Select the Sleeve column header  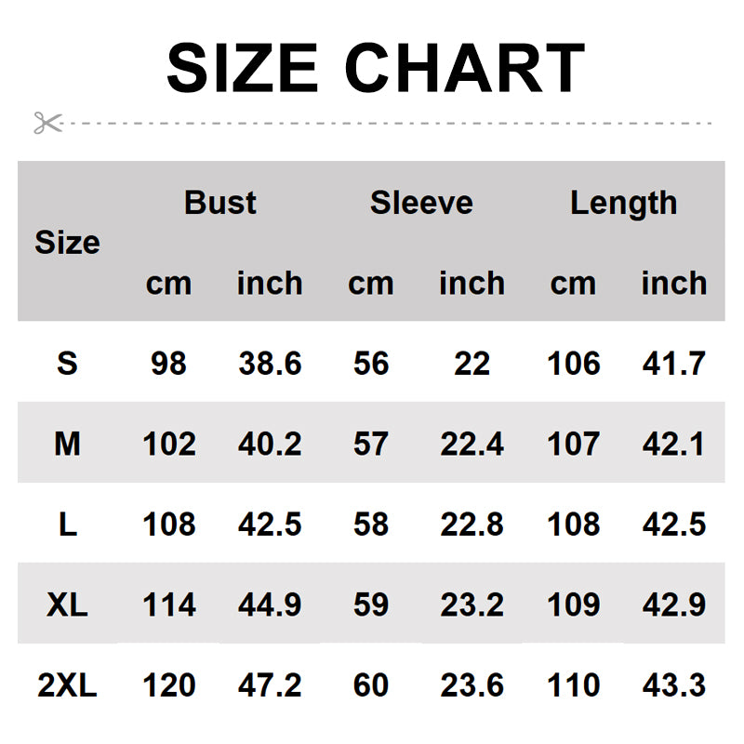click(x=421, y=203)
